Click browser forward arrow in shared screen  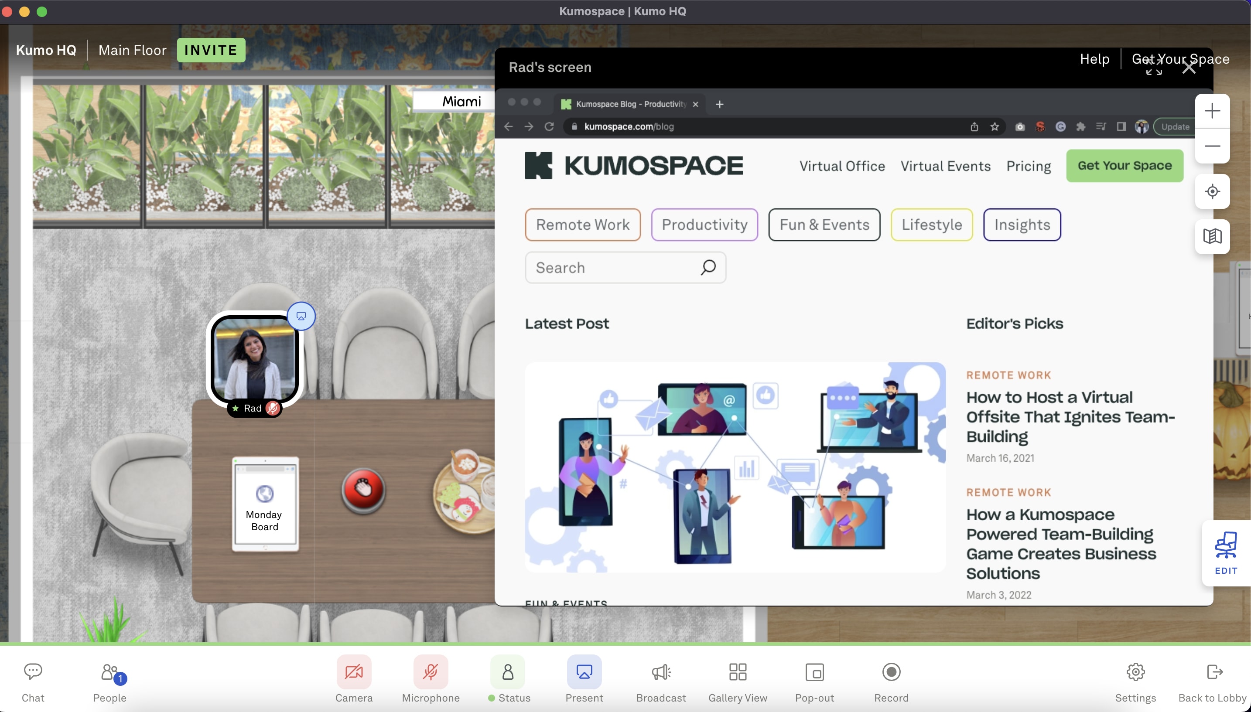(x=529, y=126)
